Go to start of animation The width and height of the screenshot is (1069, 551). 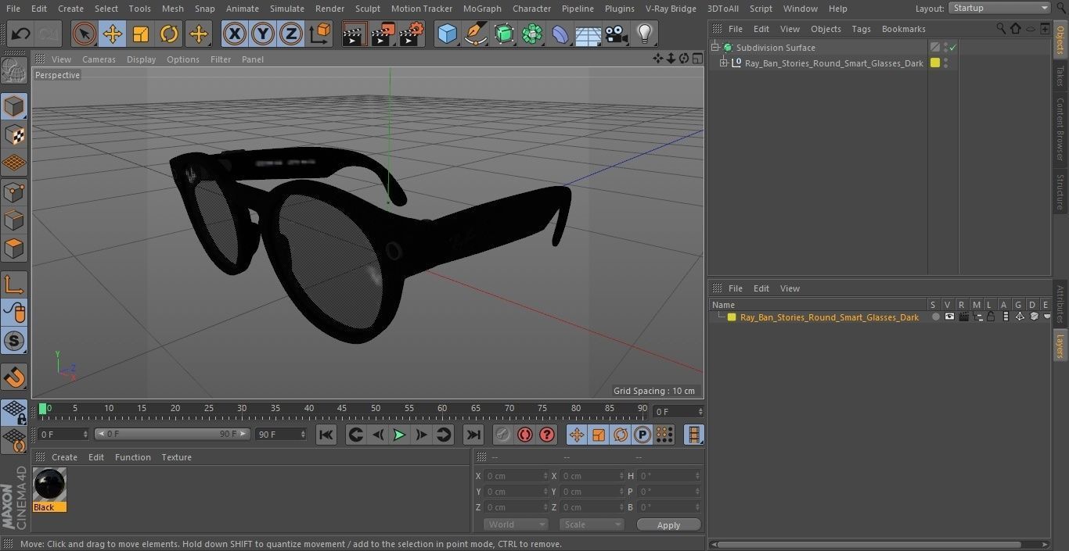coord(326,435)
